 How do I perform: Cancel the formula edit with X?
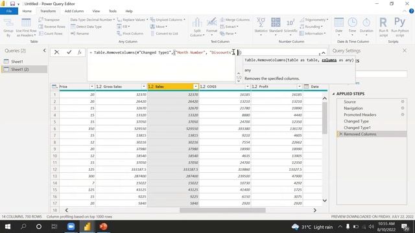coord(56,52)
